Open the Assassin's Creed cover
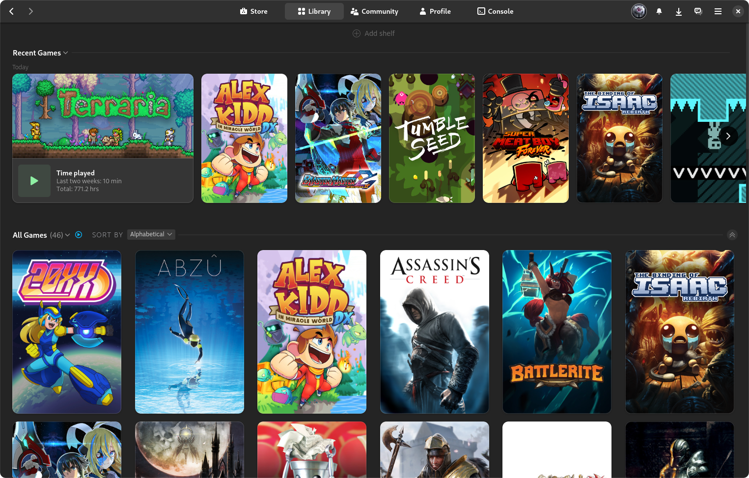The width and height of the screenshot is (749, 478). (435, 332)
